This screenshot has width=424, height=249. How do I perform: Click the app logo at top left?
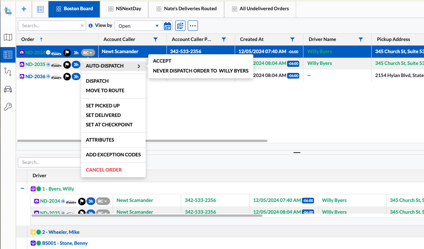(x=8, y=11)
